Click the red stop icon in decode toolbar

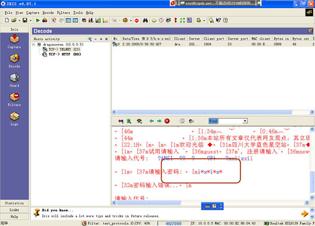[167, 121]
